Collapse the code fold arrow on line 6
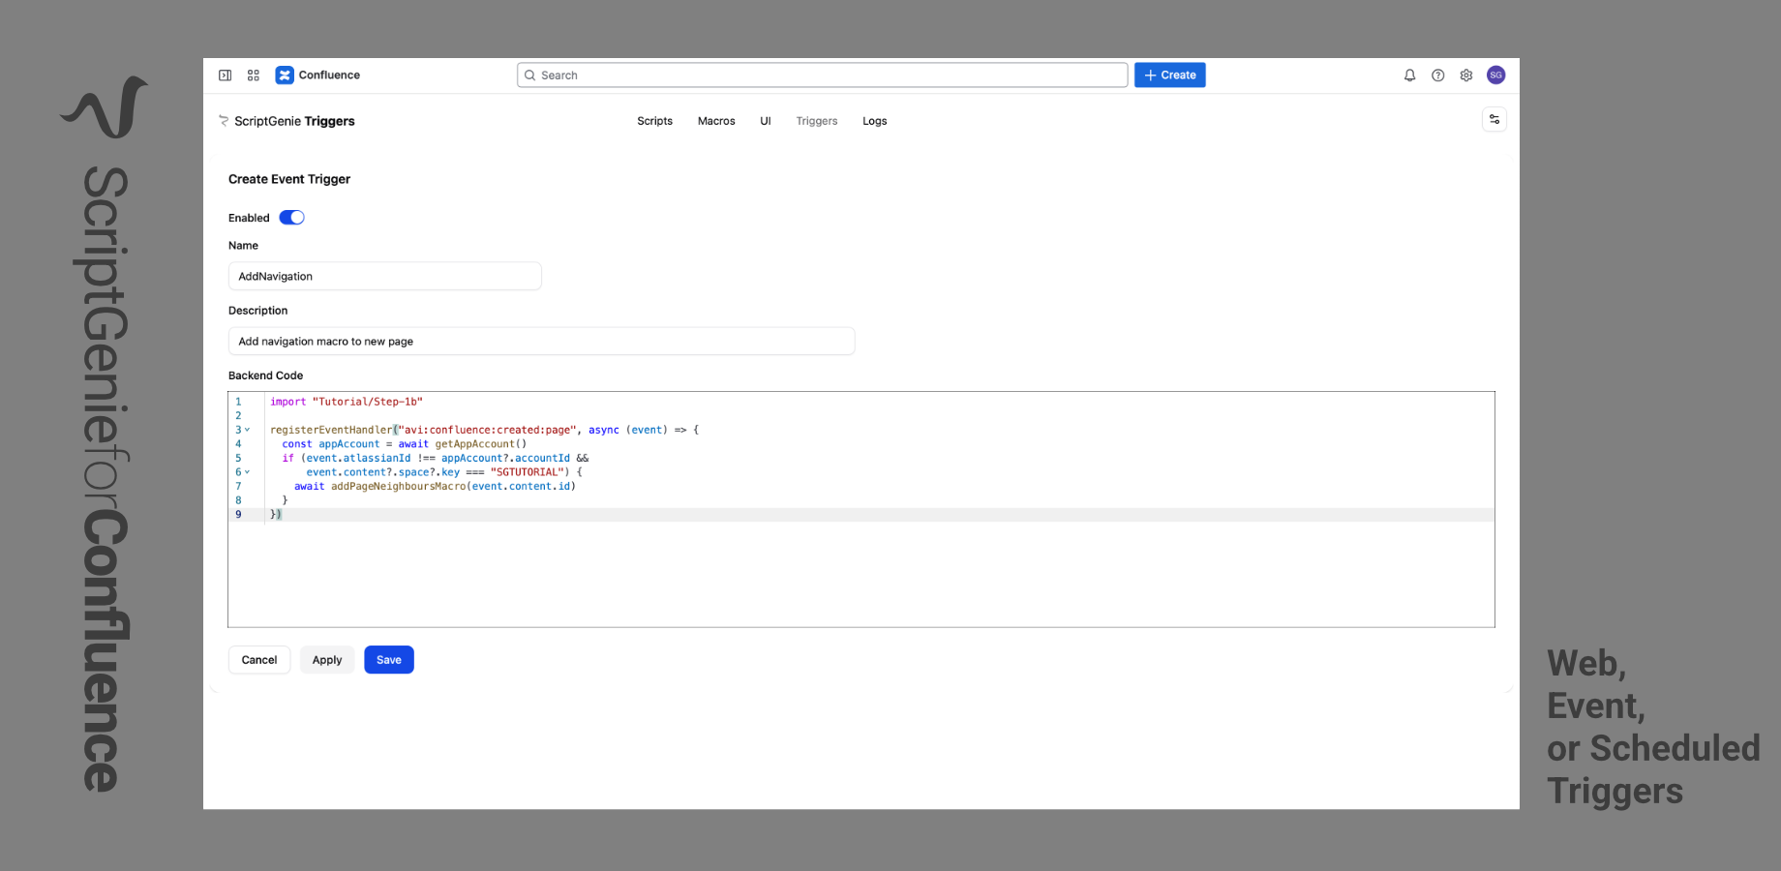Viewport: 1781px width, 871px height. coord(248,472)
